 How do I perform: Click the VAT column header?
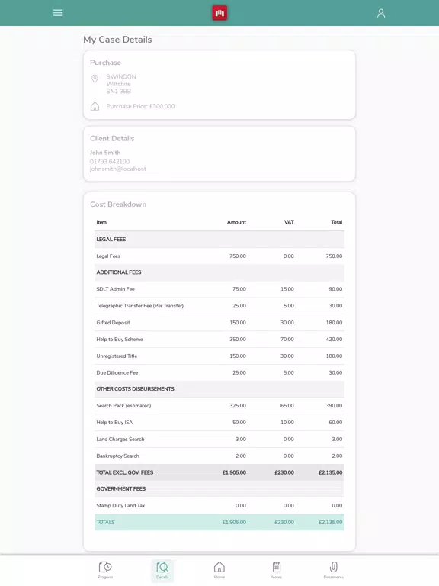290,222
